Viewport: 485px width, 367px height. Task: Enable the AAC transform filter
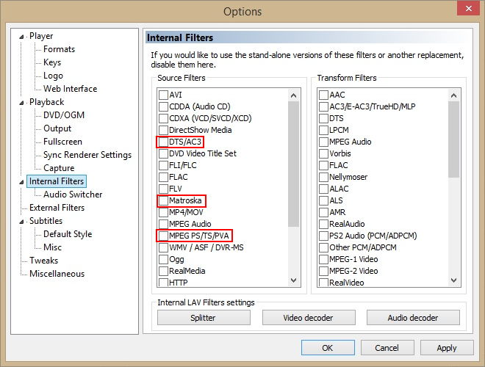click(323, 95)
